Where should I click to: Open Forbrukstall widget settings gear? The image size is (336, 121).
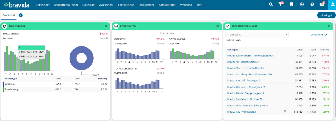[x=218, y=26]
